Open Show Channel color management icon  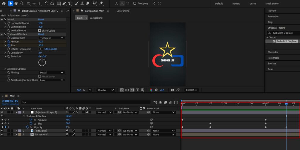(x=151, y=90)
